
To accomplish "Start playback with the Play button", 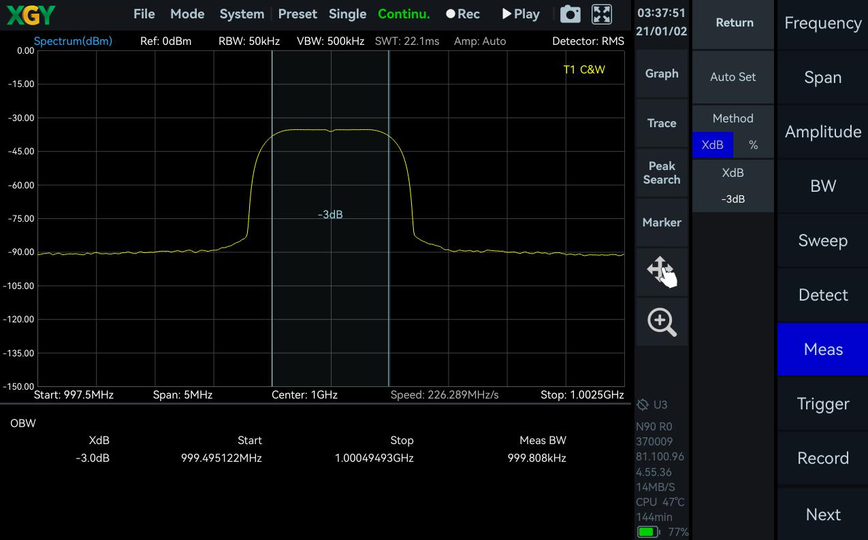I will 521,14.
